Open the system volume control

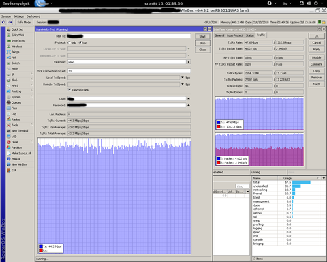(x=309, y=3)
